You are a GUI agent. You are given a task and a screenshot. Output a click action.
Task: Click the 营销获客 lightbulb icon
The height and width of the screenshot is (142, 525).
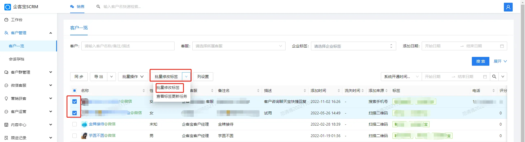click(x=6, y=98)
